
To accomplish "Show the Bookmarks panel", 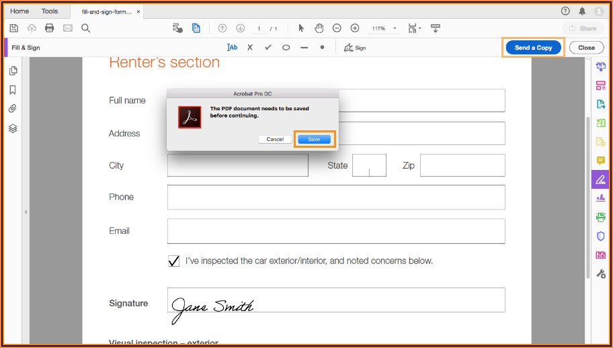I will coord(13,90).
